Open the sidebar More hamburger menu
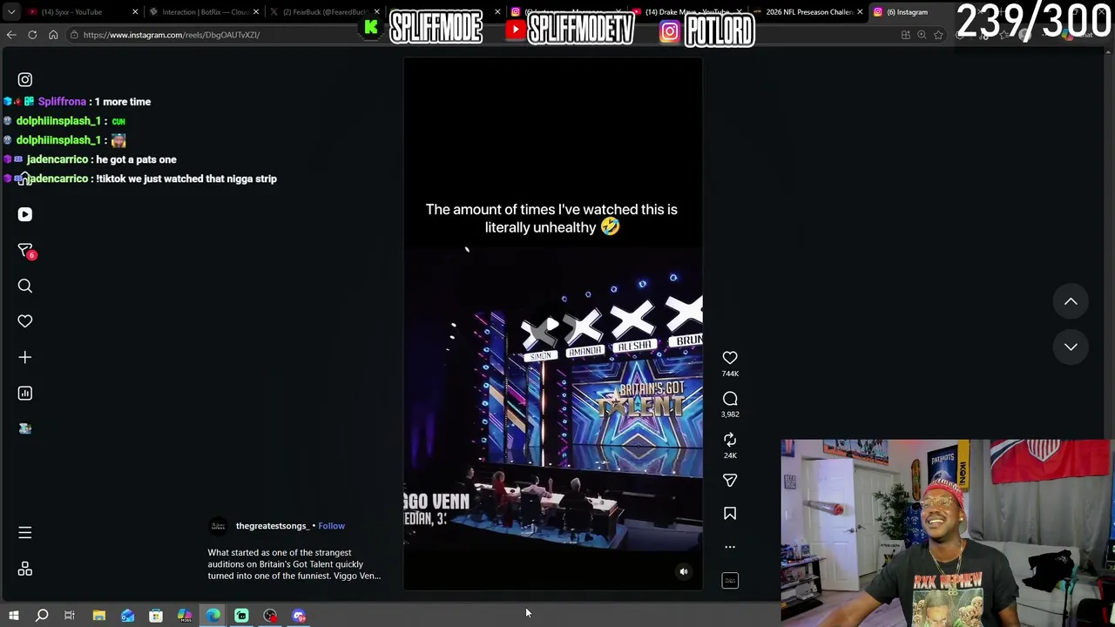The image size is (1115, 627). [24, 532]
